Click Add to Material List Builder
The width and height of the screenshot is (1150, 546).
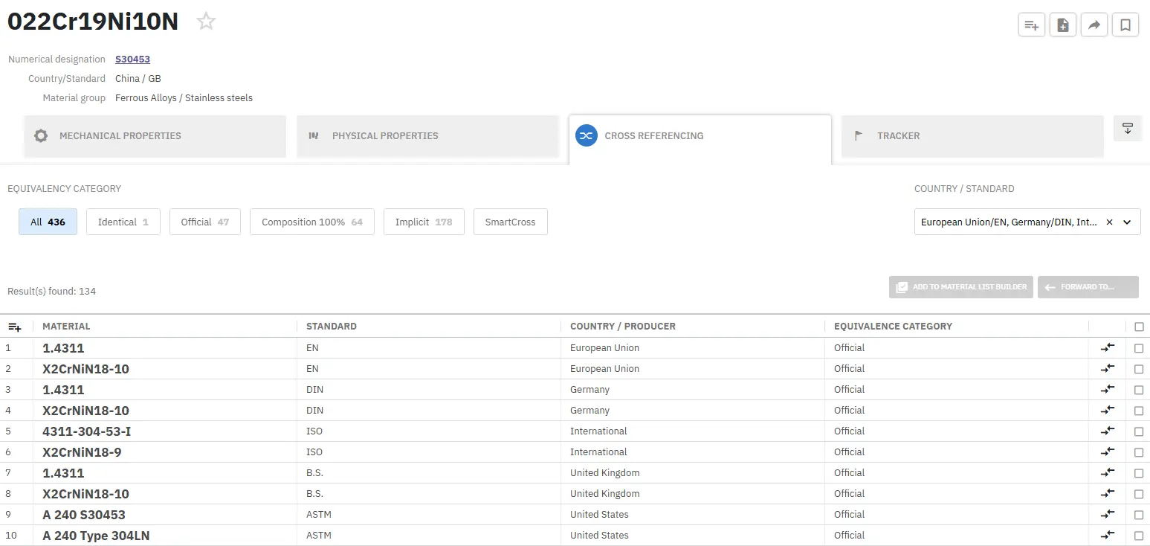coord(961,287)
